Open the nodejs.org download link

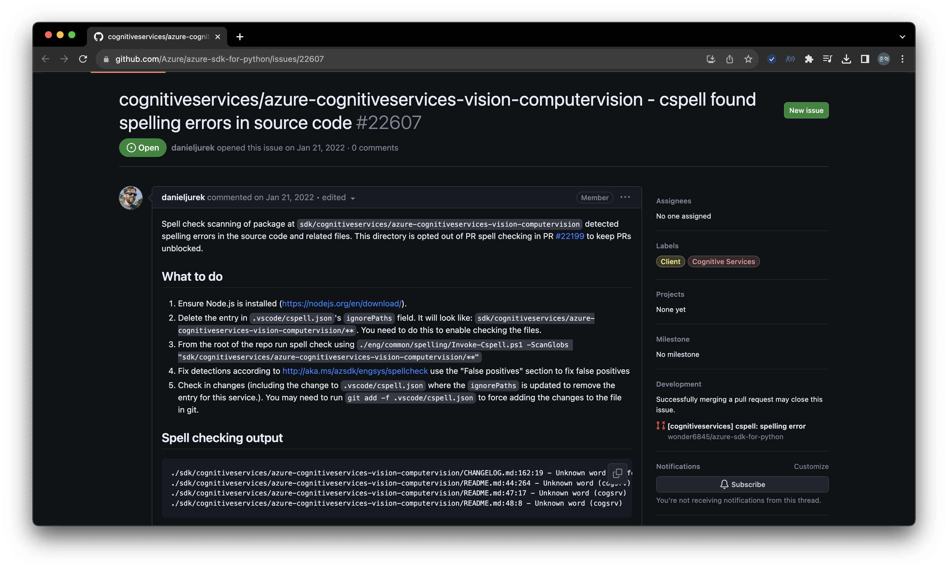(x=341, y=304)
